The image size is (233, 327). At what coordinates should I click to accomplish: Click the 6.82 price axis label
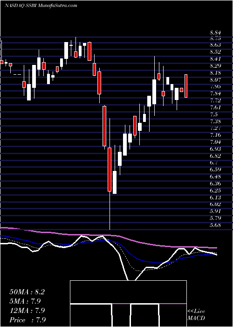pyautogui.click(x=215, y=156)
